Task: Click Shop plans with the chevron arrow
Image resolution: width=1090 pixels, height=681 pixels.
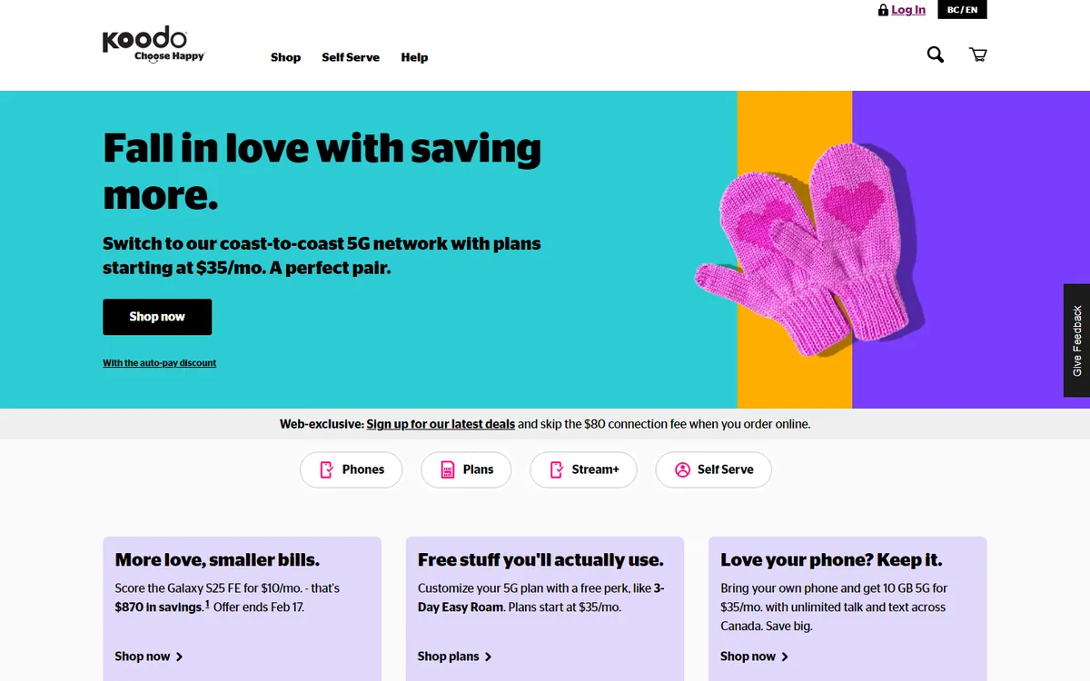Action: pos(454,656)
